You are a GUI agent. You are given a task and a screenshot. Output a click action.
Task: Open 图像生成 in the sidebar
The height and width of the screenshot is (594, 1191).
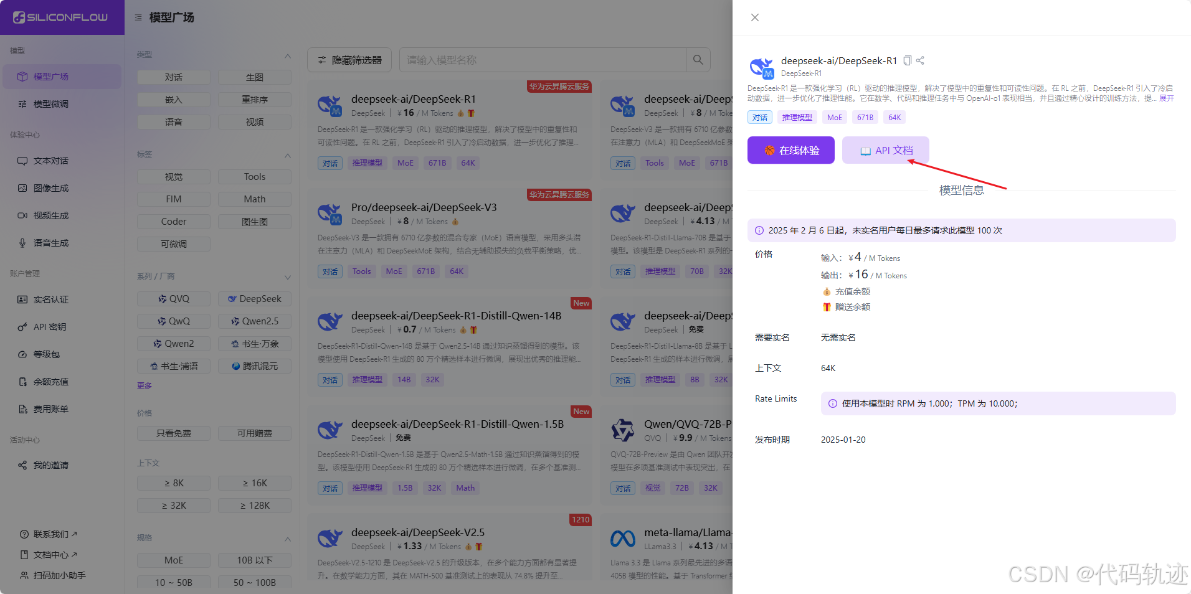click(x=62, y=188)
